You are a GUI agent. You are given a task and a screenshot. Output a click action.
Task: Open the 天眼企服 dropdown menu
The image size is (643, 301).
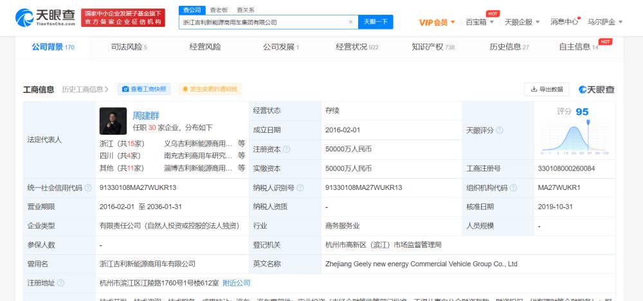pos(521,22)
